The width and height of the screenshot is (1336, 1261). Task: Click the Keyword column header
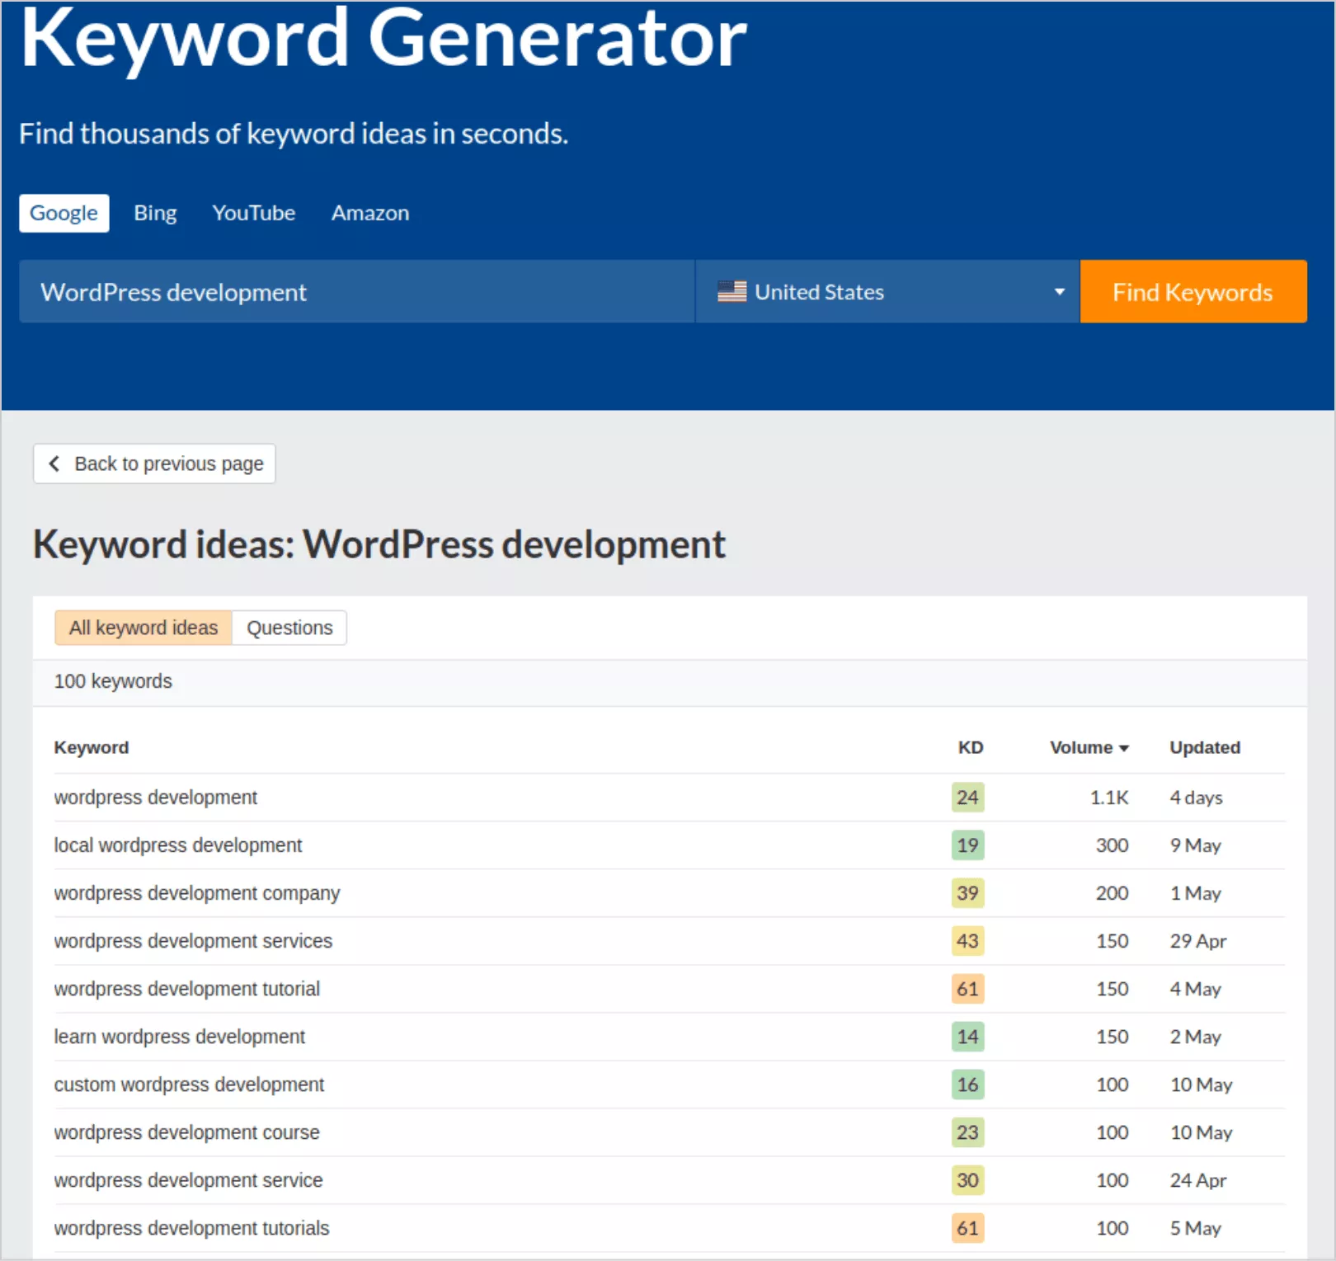tap(92, 747)
